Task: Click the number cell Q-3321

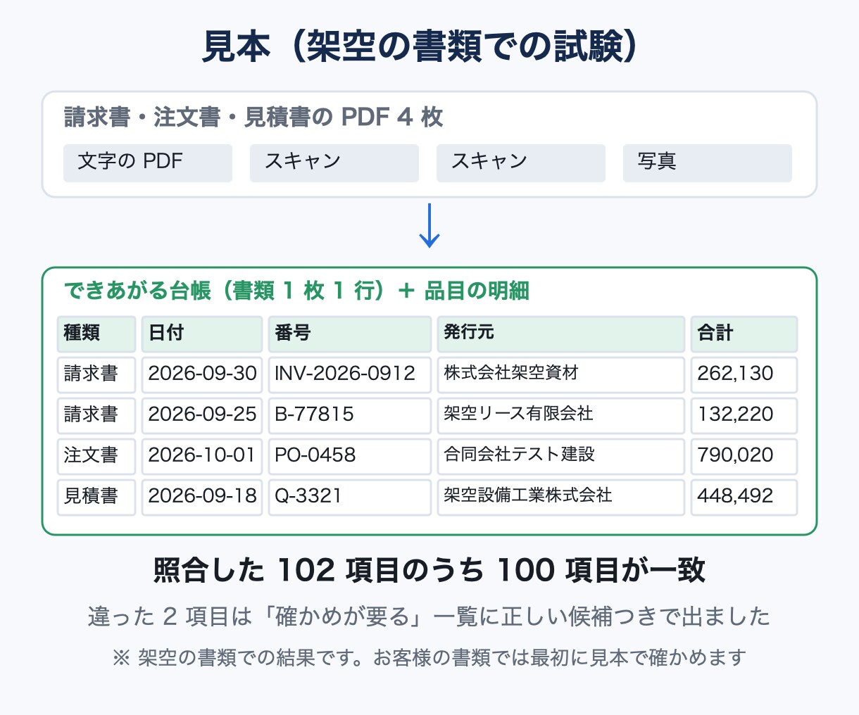Action: 350,497
